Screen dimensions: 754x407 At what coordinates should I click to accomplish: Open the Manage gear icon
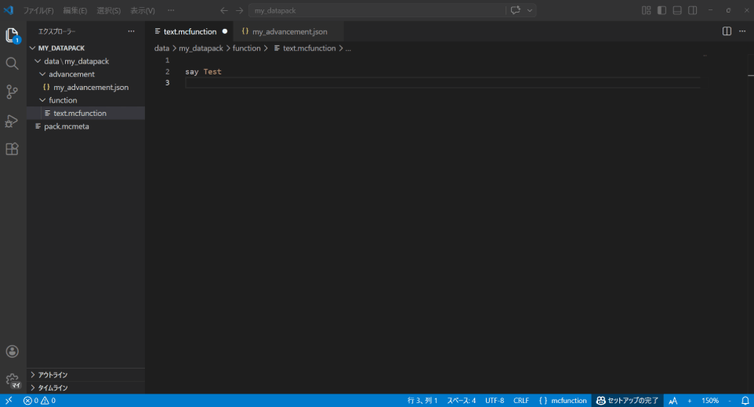12,380
